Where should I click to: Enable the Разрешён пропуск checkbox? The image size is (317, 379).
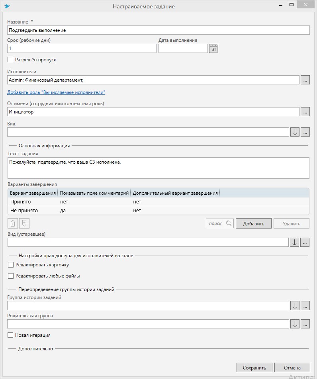pyautogui.click(x=10, y=60)
